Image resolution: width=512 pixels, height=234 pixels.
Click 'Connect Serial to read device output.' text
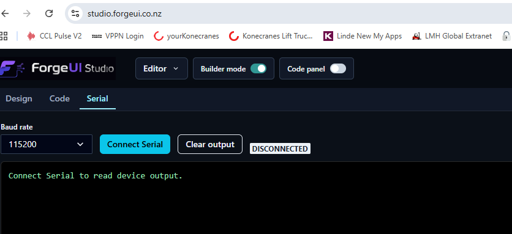96,176
